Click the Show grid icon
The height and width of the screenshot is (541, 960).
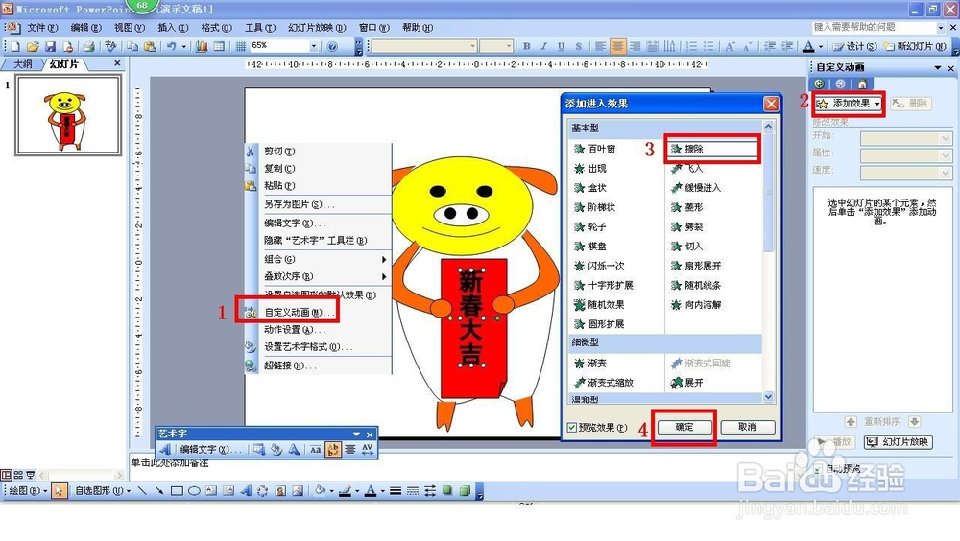(241, 46)
